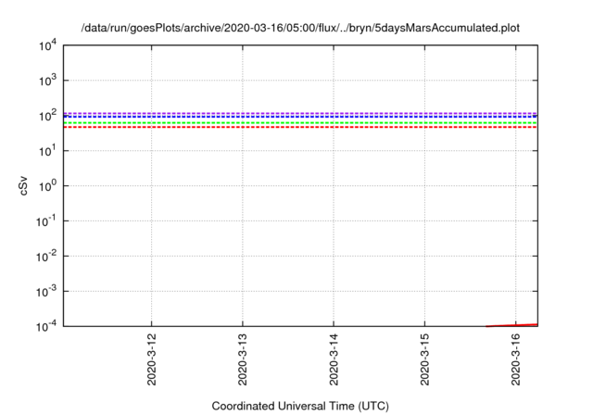
Task: Click the 10^2 y-axis tick label
Action: pos(50,116)
